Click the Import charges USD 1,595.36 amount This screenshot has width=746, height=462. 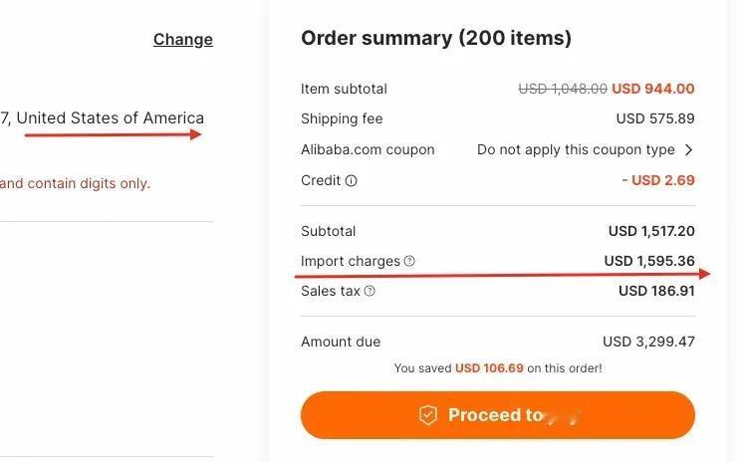pos(649,261)
